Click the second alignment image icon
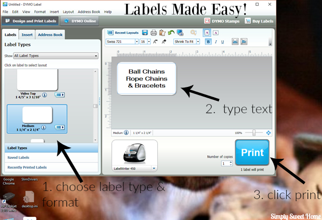This screenshot has width=322, height=220. click(x=244, y=42)
